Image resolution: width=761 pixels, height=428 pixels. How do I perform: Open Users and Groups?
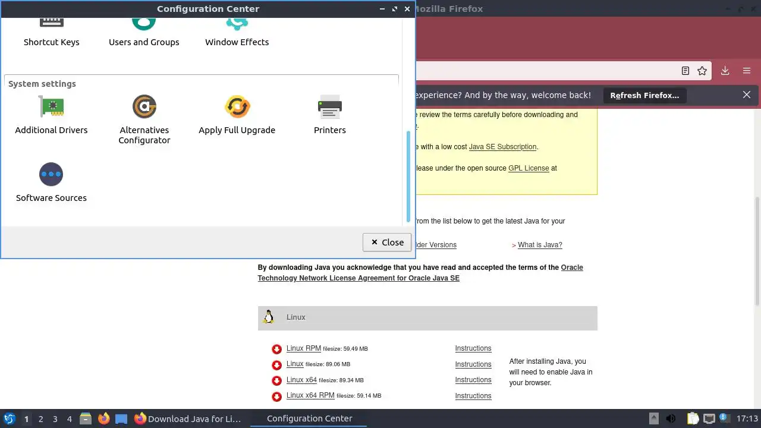144,33
